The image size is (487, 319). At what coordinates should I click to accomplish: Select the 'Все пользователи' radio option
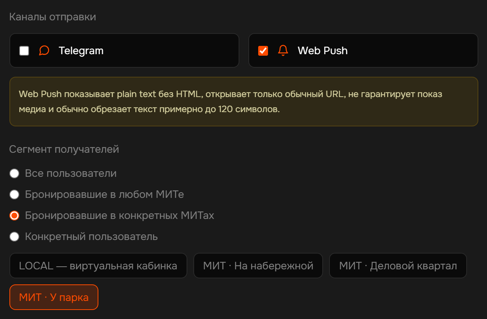(x=14, y=173)
